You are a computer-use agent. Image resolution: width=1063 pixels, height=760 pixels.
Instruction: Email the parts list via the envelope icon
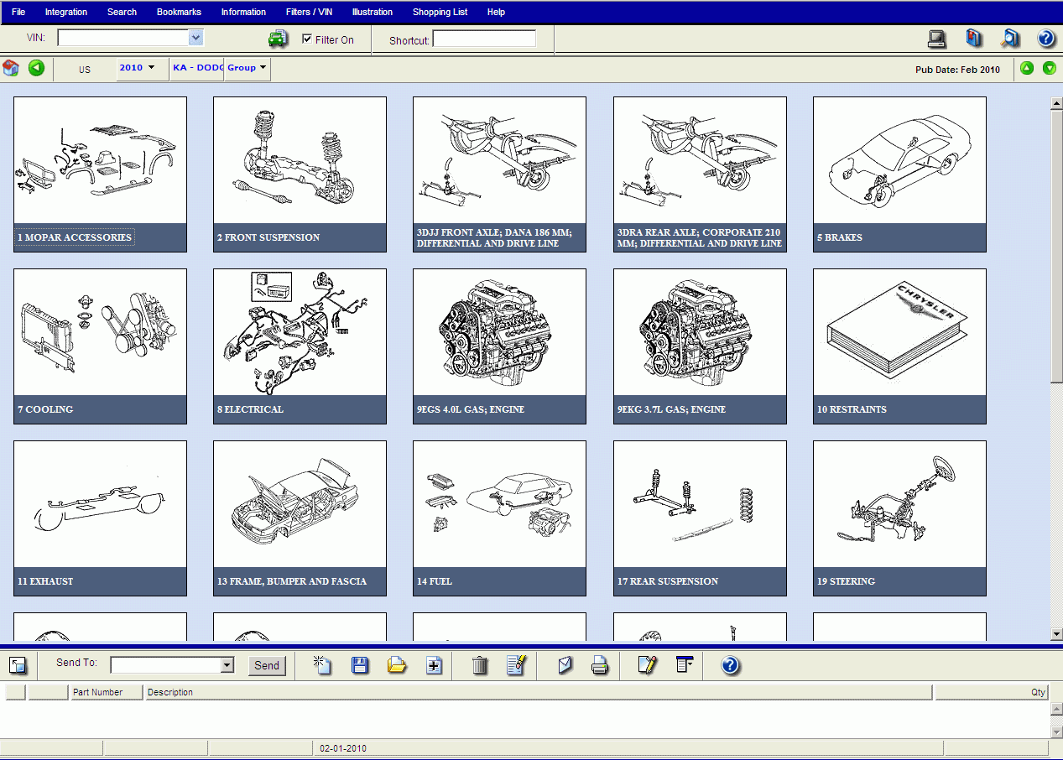tap(564, 665)
